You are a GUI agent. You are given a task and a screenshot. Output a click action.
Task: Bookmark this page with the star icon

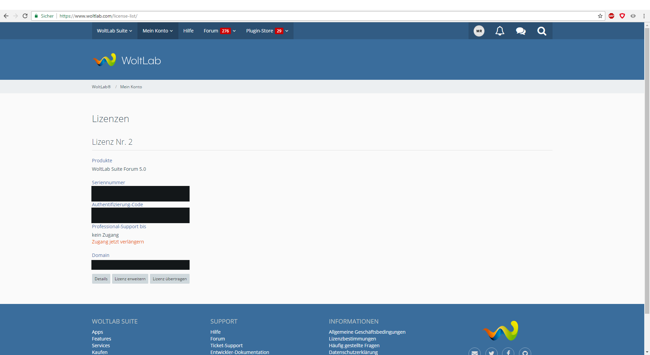pos(600,16)
